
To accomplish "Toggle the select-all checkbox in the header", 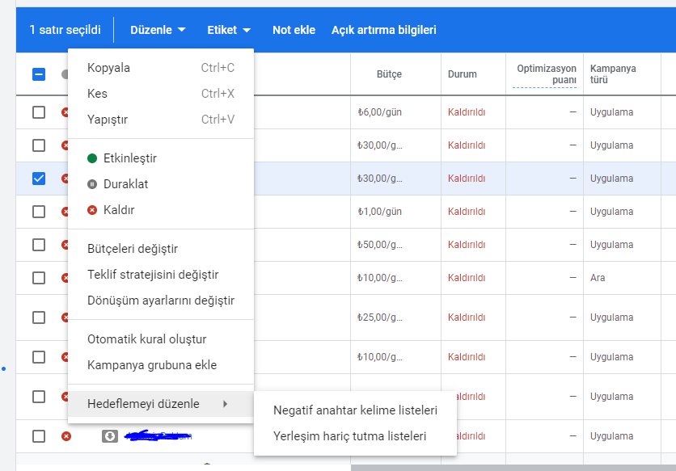I will click(39, 74).
